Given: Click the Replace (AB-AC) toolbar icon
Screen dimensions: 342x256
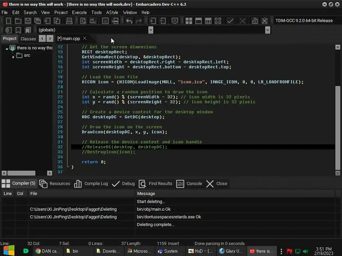Looking at the screenshot, I should (x=93, y=21).
